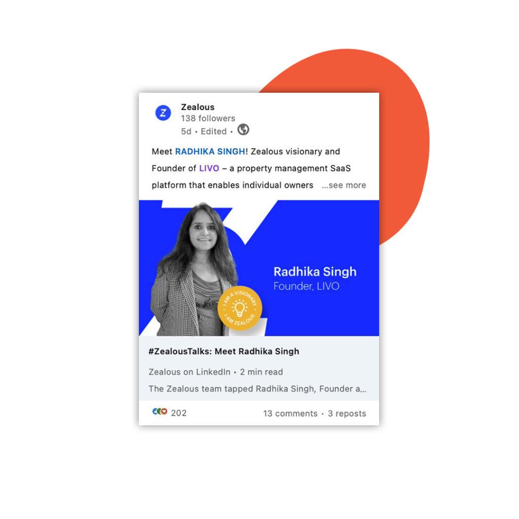Open article titled #ZealousTalks: Meet Radhika Singh
This screenshot has width=519, height=519.
(x=224, y=351)
